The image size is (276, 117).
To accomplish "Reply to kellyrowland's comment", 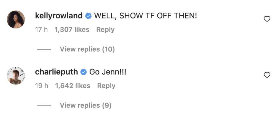I will pos(105,30).
